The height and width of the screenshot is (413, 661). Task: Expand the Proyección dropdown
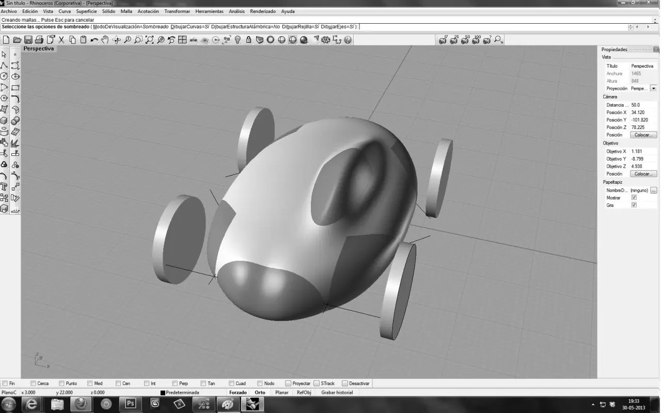pos(653,89)
